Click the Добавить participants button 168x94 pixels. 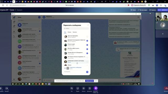pos(163,10)
